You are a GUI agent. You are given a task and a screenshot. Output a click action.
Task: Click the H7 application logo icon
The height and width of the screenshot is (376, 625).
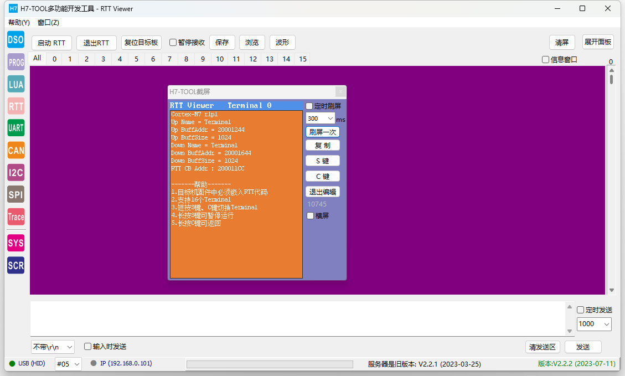point(13,8)
